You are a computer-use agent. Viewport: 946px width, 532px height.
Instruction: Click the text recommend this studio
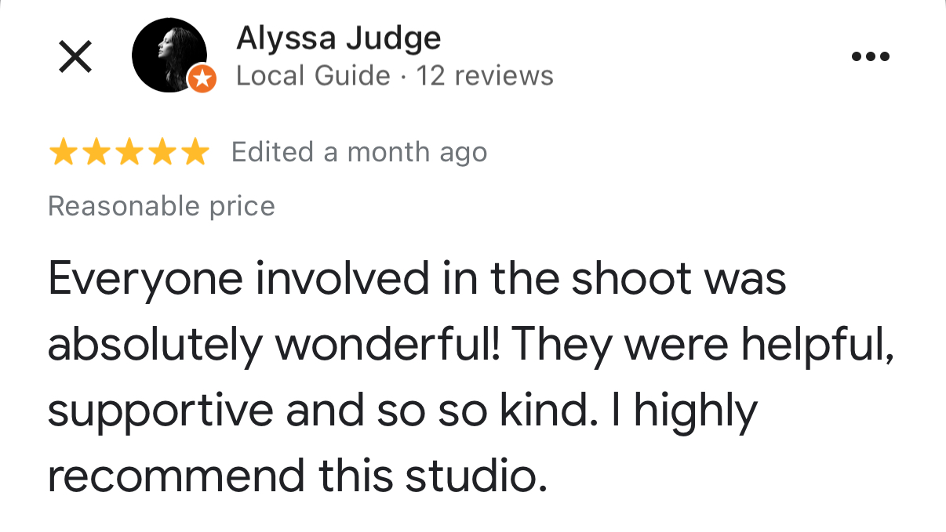(297, 476)
